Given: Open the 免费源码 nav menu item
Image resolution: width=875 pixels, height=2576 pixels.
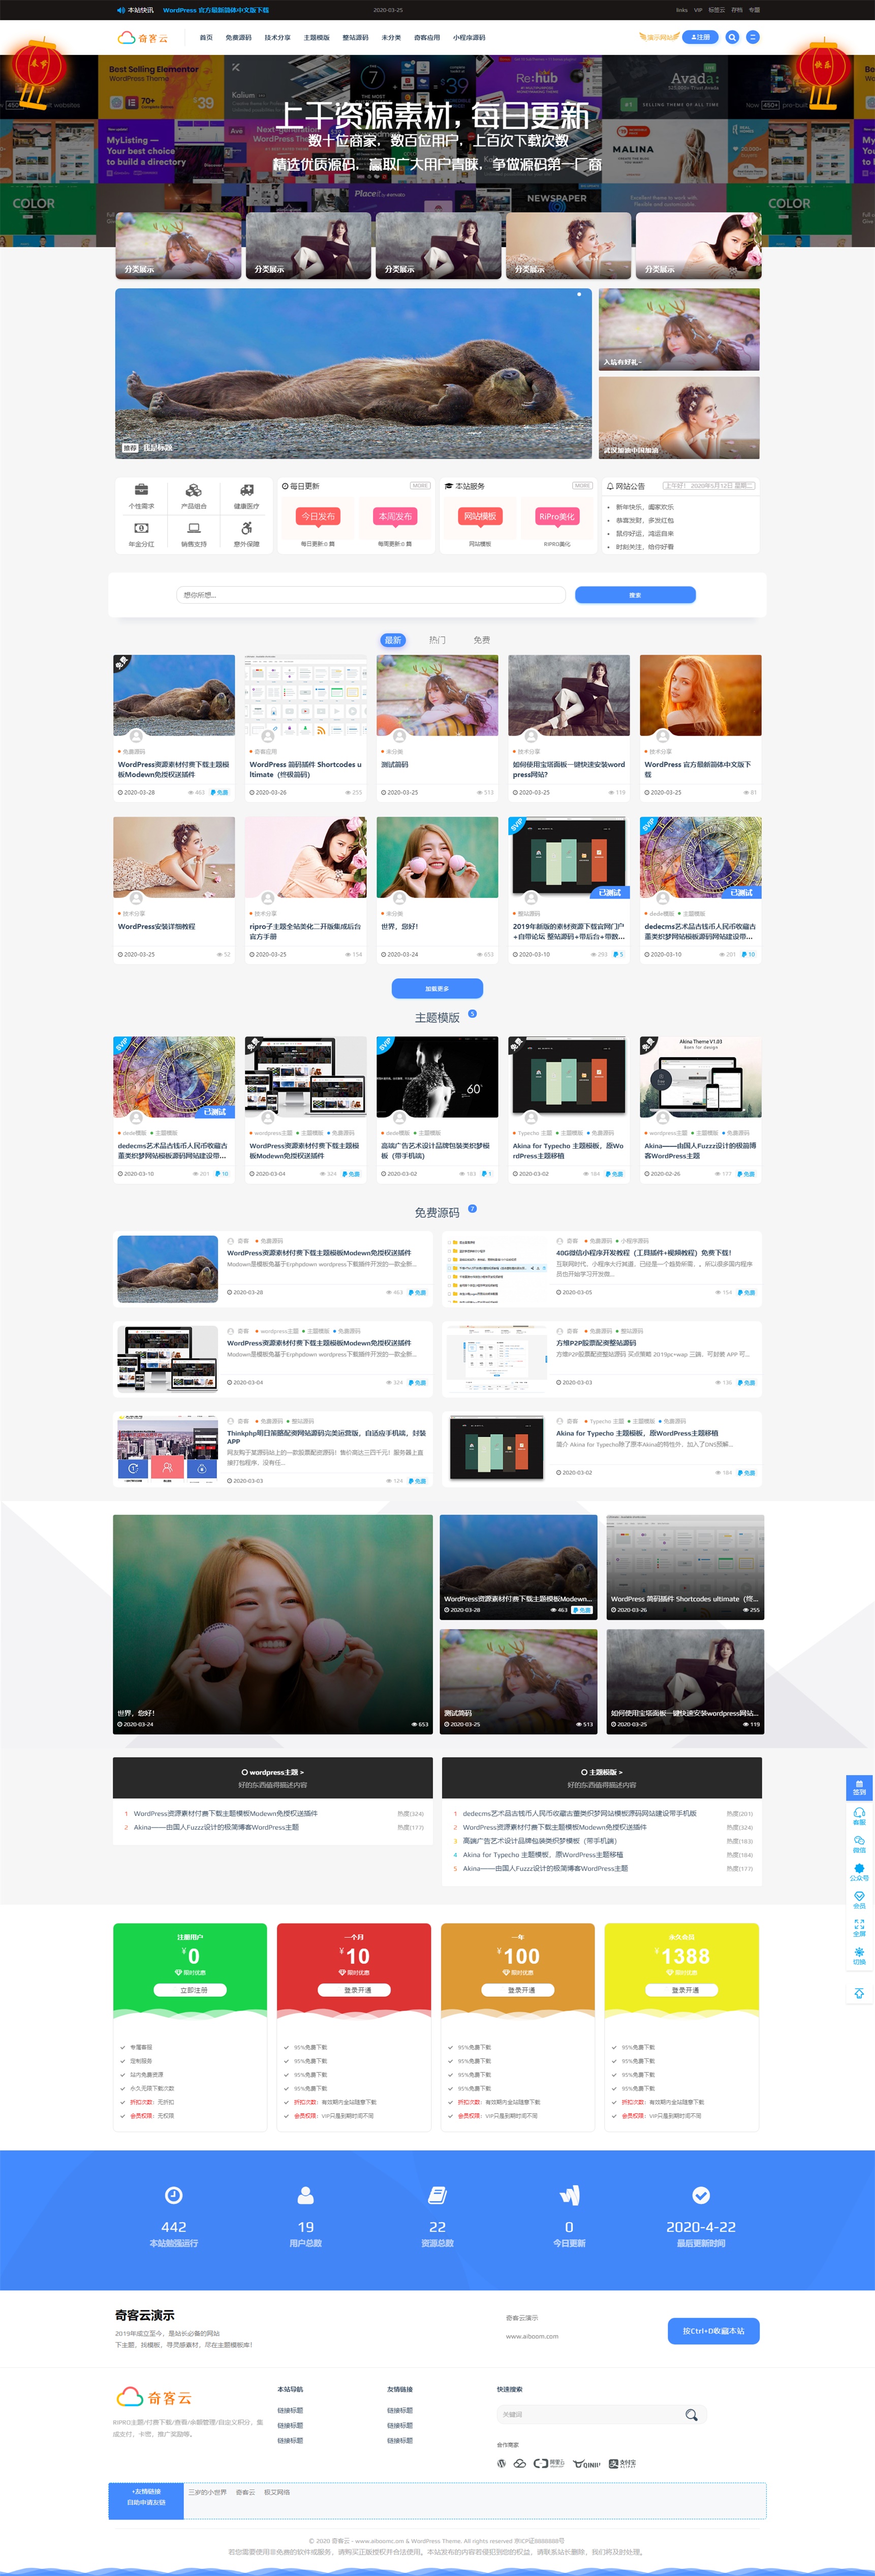Looking at the screenshot, I should coord(239,38).
